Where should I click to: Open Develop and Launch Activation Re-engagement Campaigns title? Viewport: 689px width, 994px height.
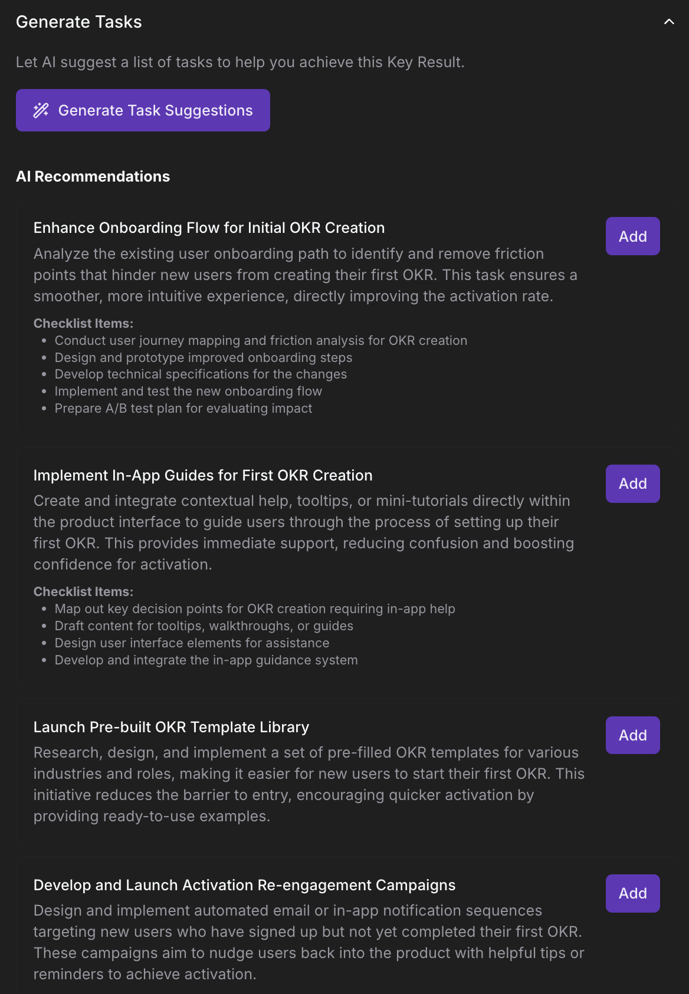coord(244,885)
